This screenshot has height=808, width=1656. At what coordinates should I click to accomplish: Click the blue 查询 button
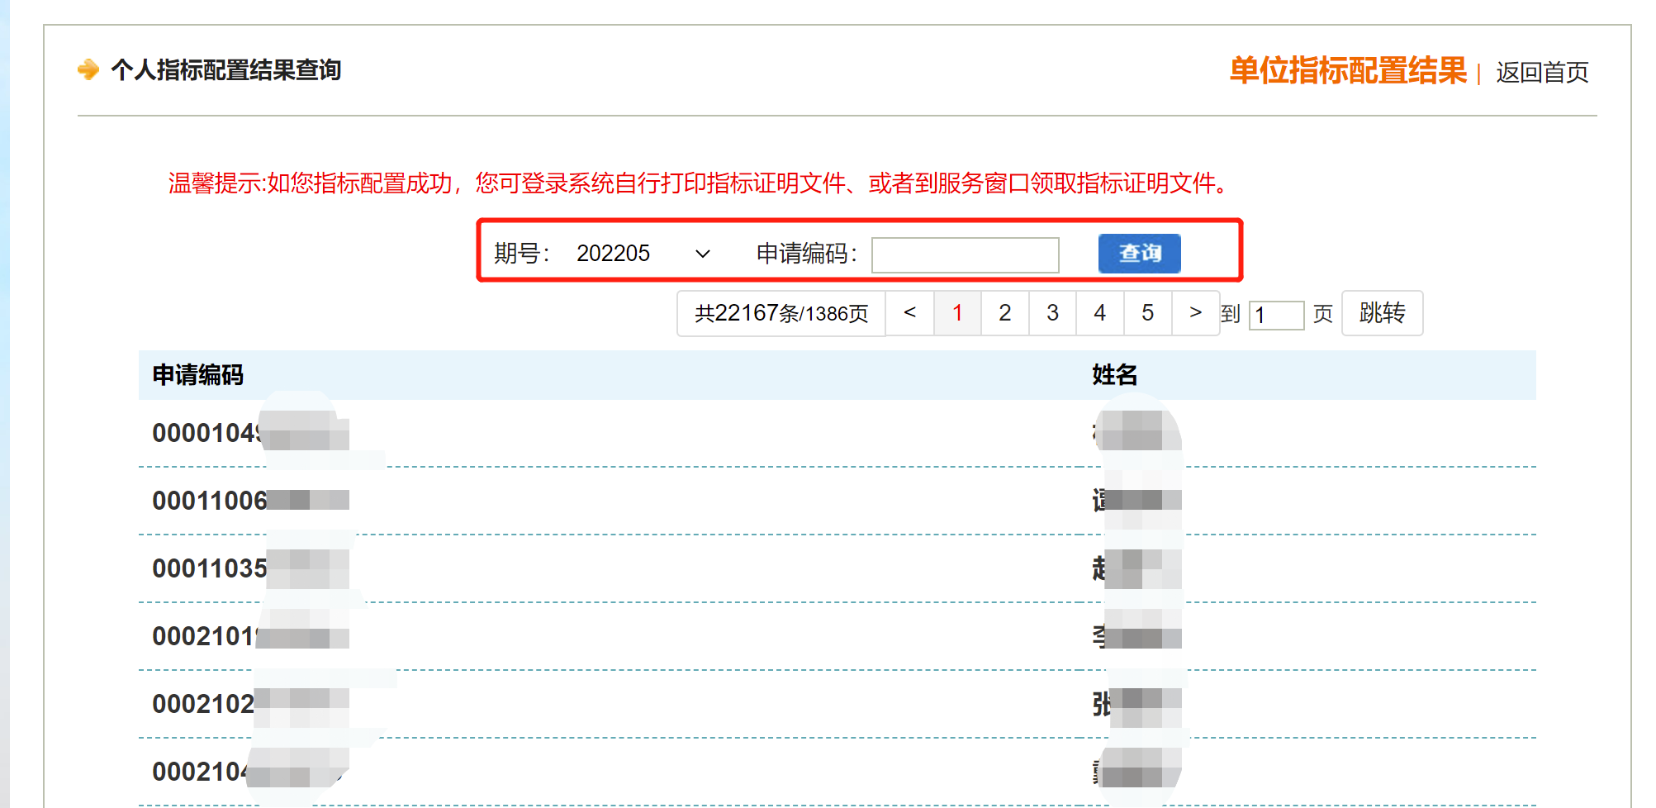1139,253
